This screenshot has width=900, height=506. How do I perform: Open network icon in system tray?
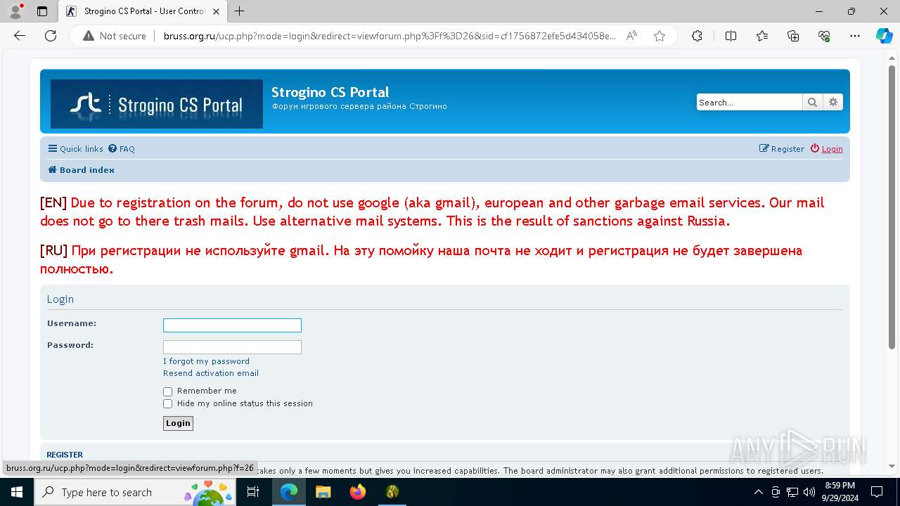(792, 492)
